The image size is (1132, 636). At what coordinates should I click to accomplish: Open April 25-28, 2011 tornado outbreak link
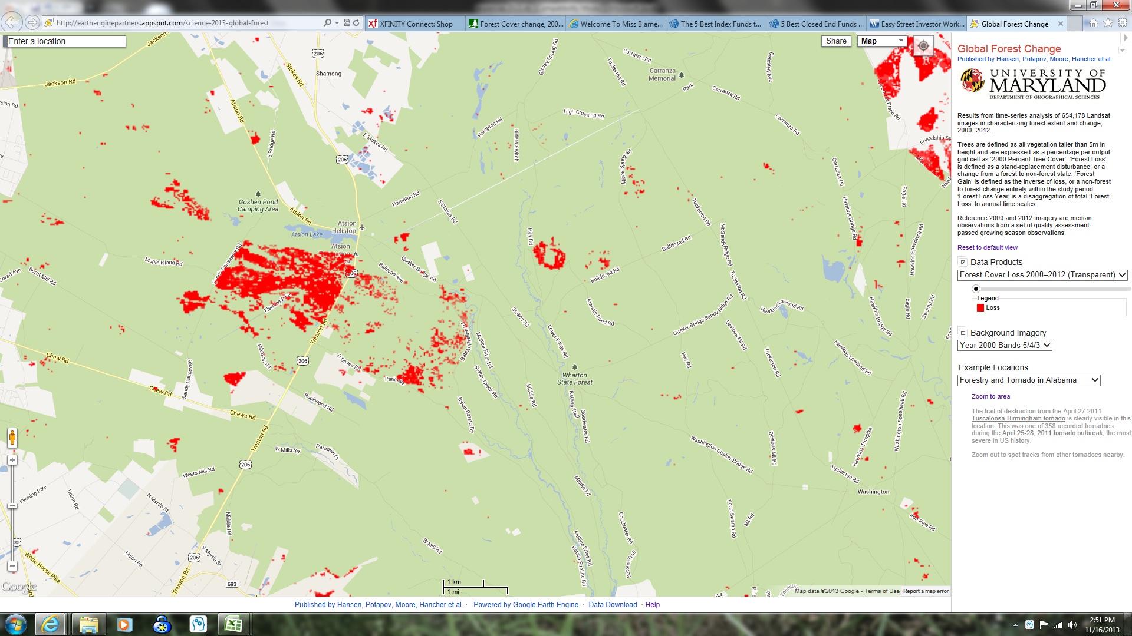1052,433
